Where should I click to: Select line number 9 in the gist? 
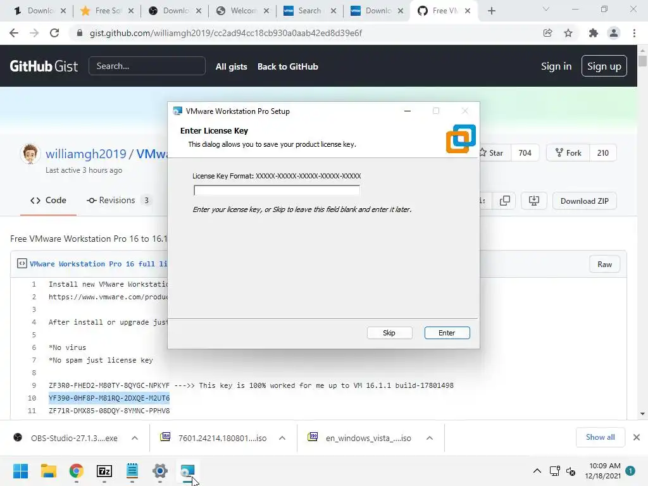(34, 385)
